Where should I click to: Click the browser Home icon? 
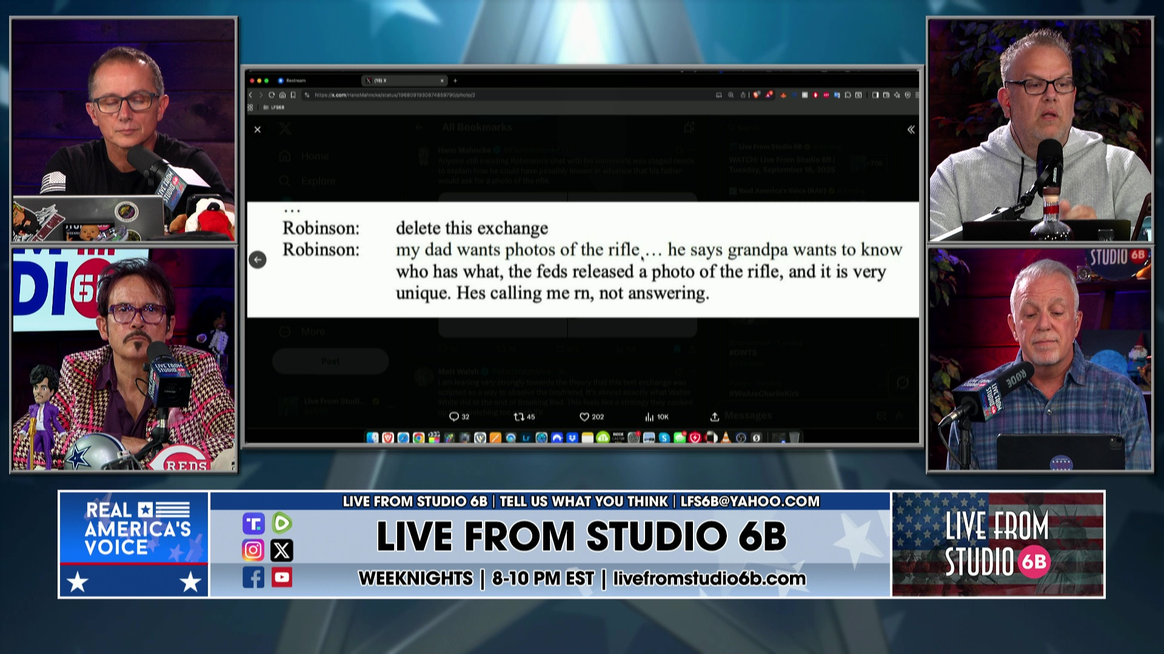pos(283,95)
